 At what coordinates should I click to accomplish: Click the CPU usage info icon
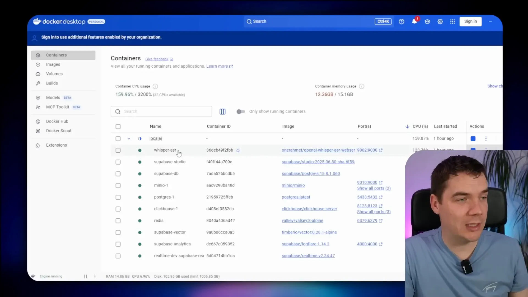pos(155,86)
